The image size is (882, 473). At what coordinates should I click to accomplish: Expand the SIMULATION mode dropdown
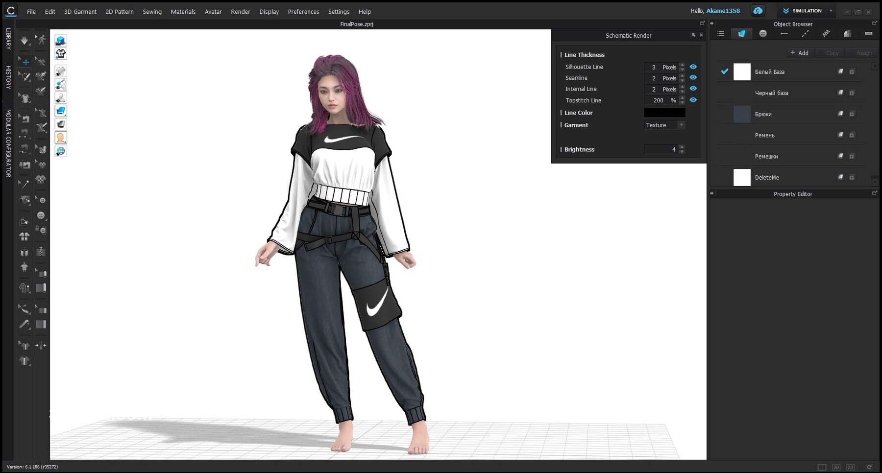pyautogui.click(x=831, y=11)
